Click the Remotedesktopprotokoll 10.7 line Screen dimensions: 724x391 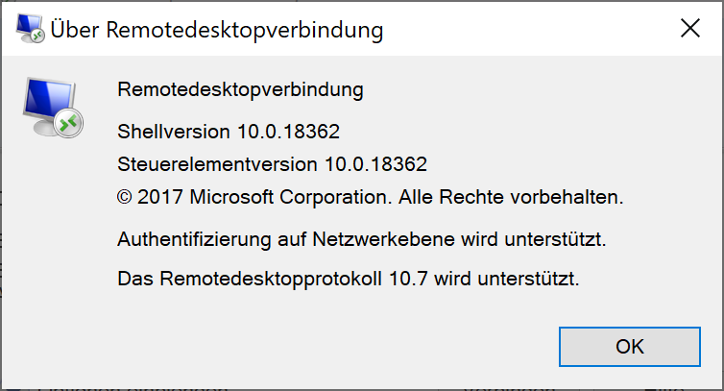[349, 280]
